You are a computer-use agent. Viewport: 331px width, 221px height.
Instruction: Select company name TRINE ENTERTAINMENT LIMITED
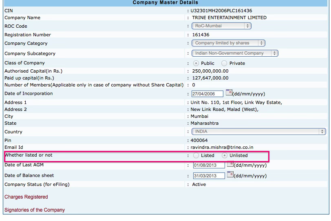(x=229, y=18)
